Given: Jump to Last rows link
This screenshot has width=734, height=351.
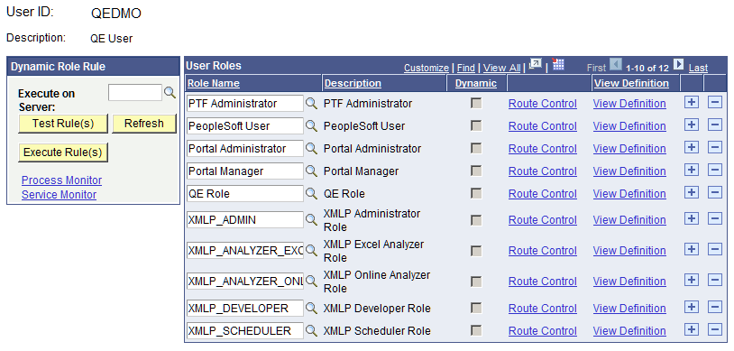Looking at the screenshot, I should tap(699, 68).
